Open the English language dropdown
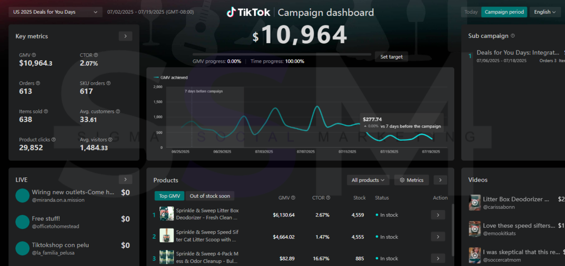565x266 pixels. coord(545,12)
